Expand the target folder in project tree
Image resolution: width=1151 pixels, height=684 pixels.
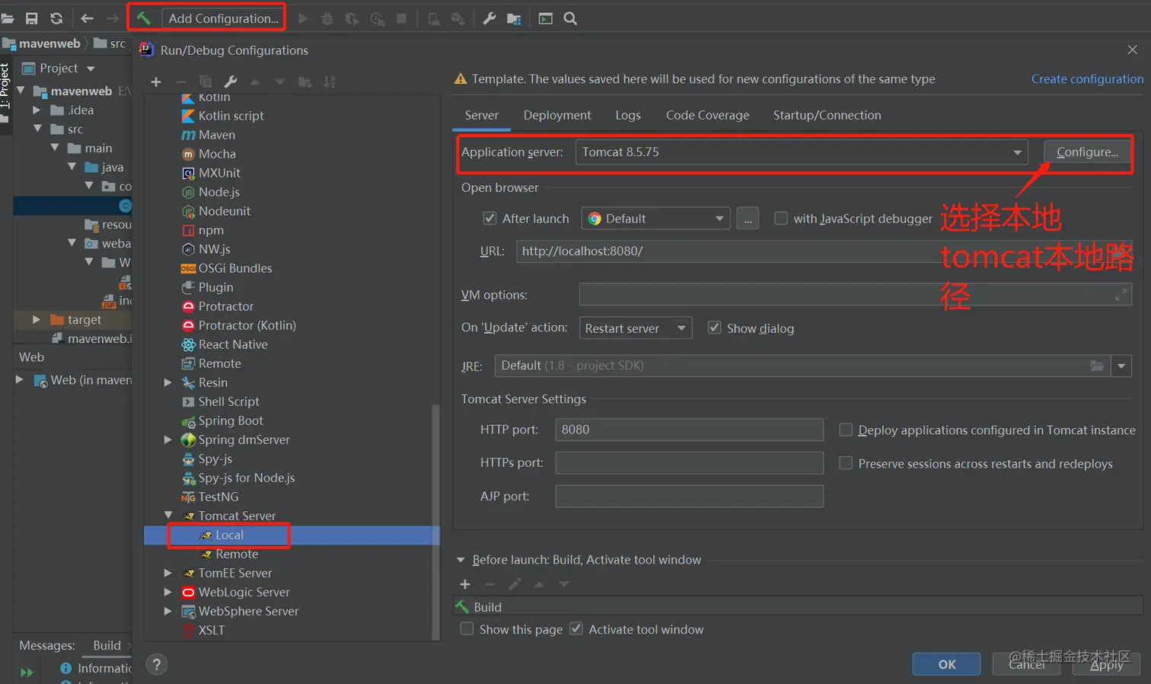[x=36, y=320]
